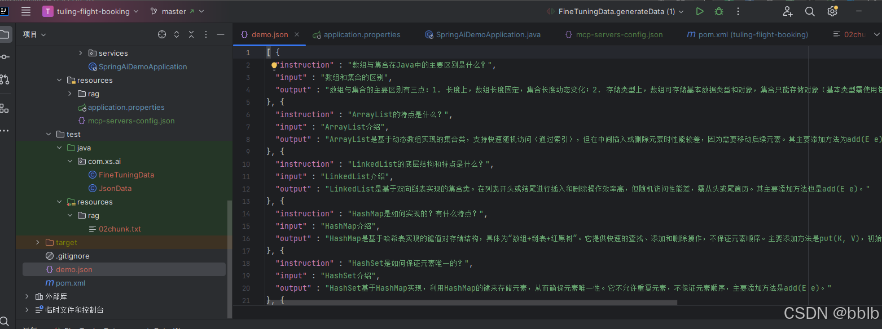Collapse the test folder arrow
This screenshot has width=882, height=329.
(49, 134)
